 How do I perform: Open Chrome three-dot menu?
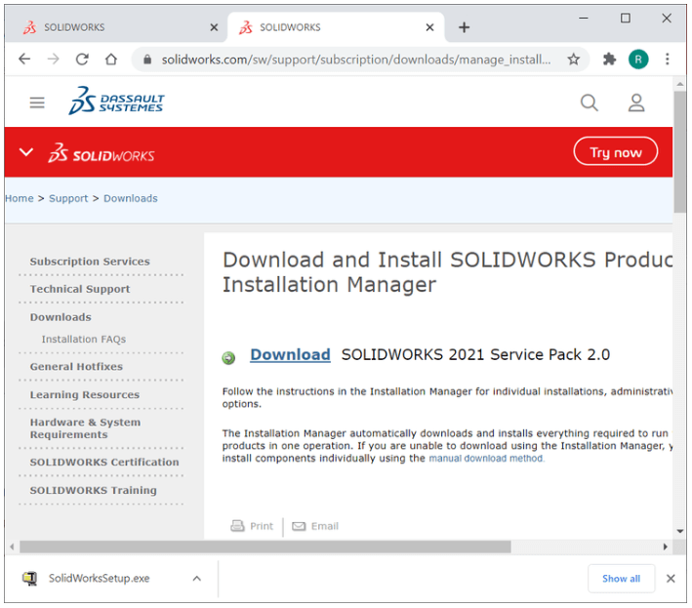pos(668,60)
